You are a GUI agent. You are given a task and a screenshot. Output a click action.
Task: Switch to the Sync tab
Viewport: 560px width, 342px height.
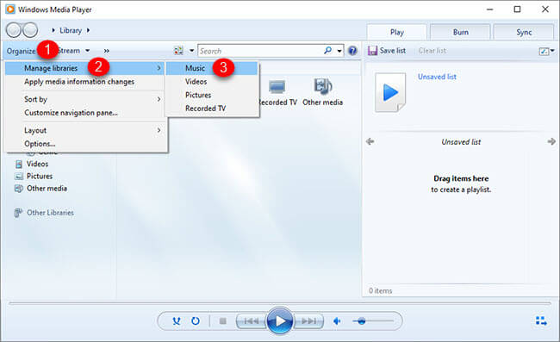click(524, 32)
